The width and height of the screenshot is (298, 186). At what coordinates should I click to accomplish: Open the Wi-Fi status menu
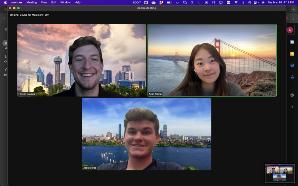pos(236,2)
